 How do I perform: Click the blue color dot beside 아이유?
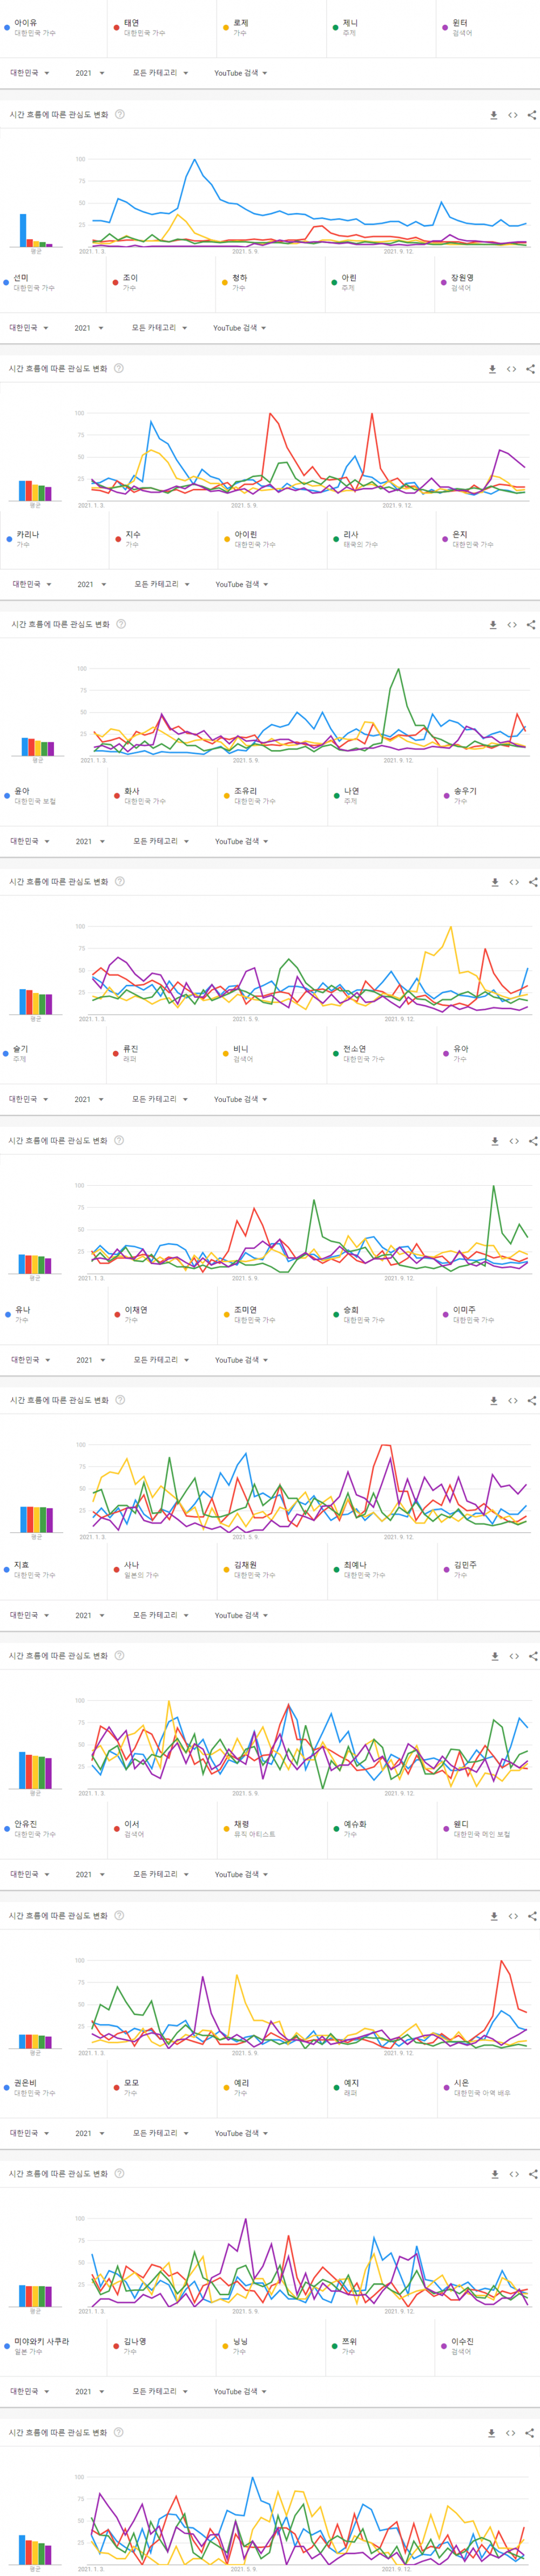tap(7, 28)
